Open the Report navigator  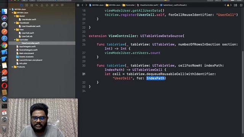point(62,5)
